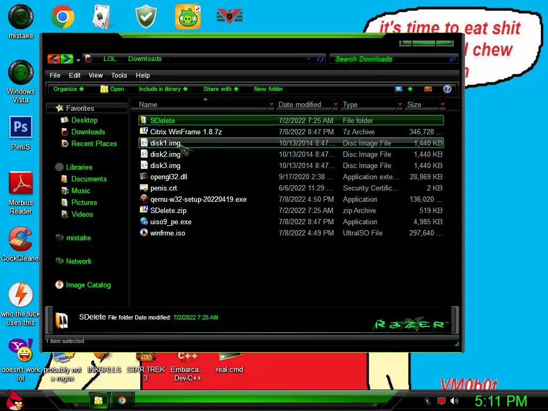This screenshot has height=411, width=548.
Task: Open Bad Piggies desktop icon
Action: point(188,17)
